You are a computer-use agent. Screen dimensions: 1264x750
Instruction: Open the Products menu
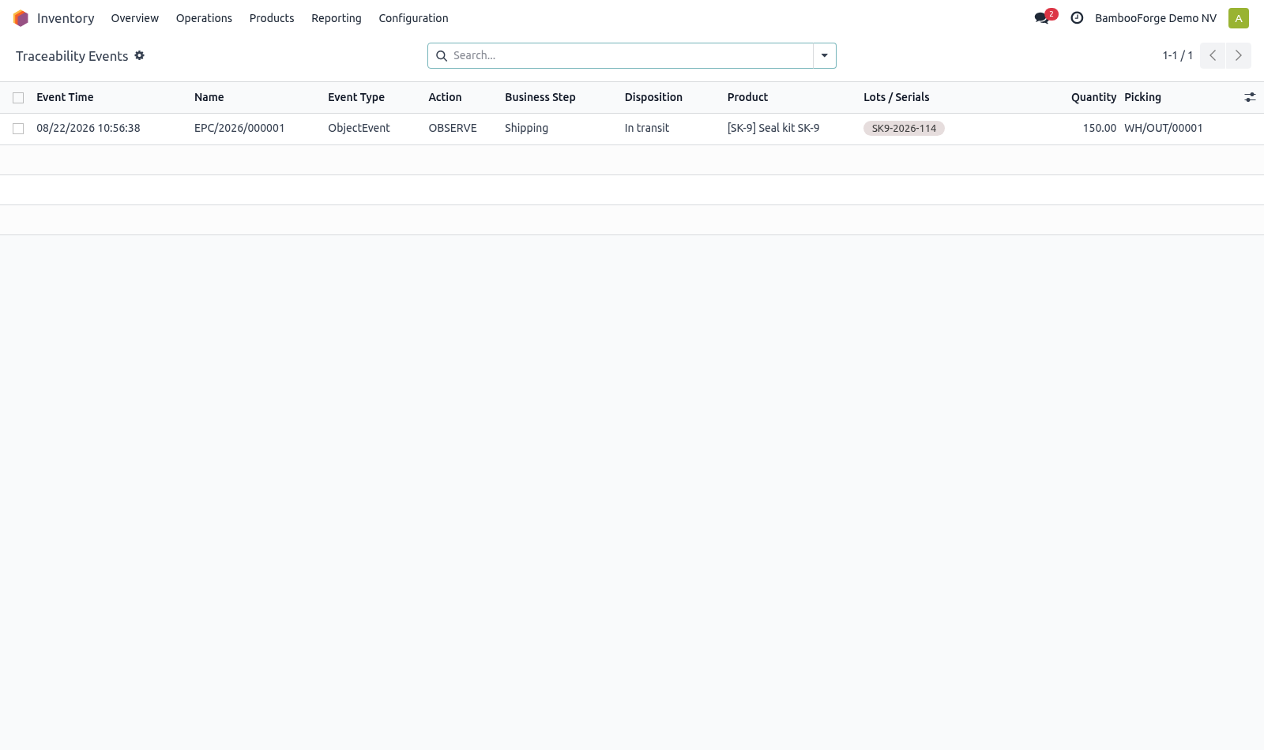[x=272, y=18]
